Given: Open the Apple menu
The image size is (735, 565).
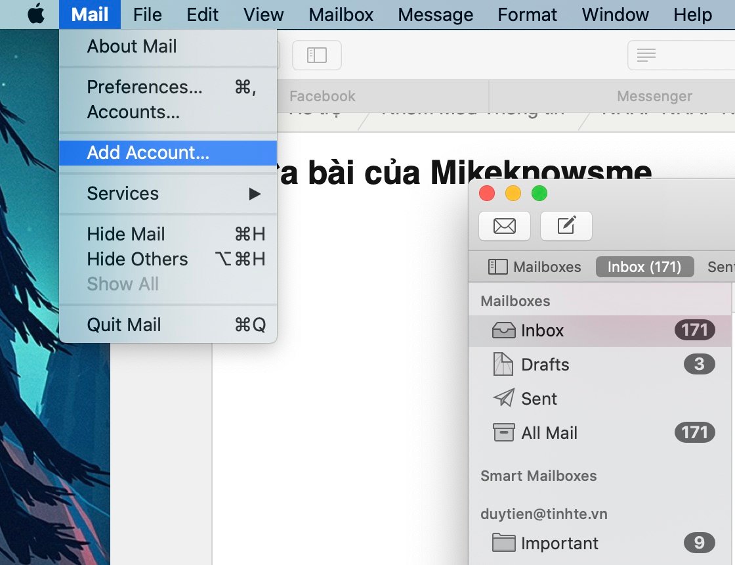Looking at the screenshot, I should 36,14.
